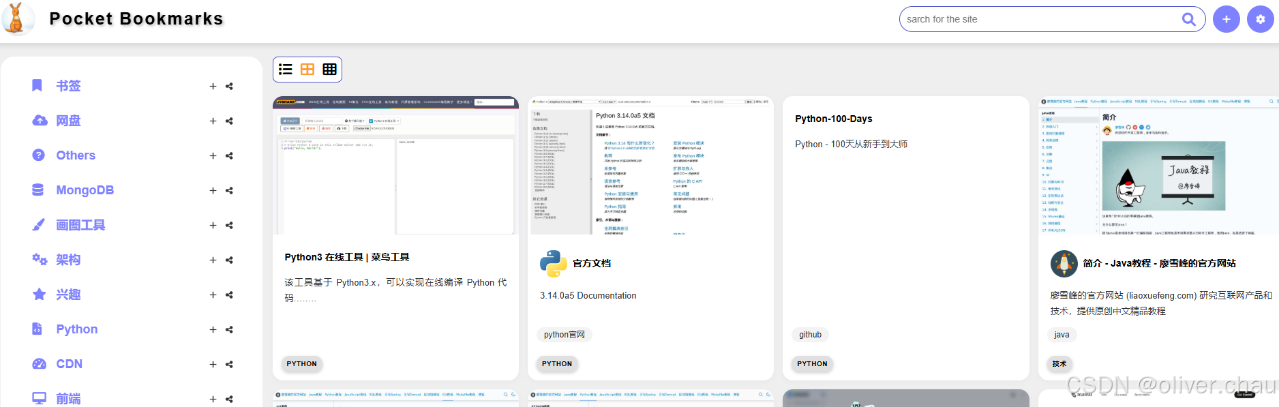
Task: Add item to Others category
Action: point(213,155)
